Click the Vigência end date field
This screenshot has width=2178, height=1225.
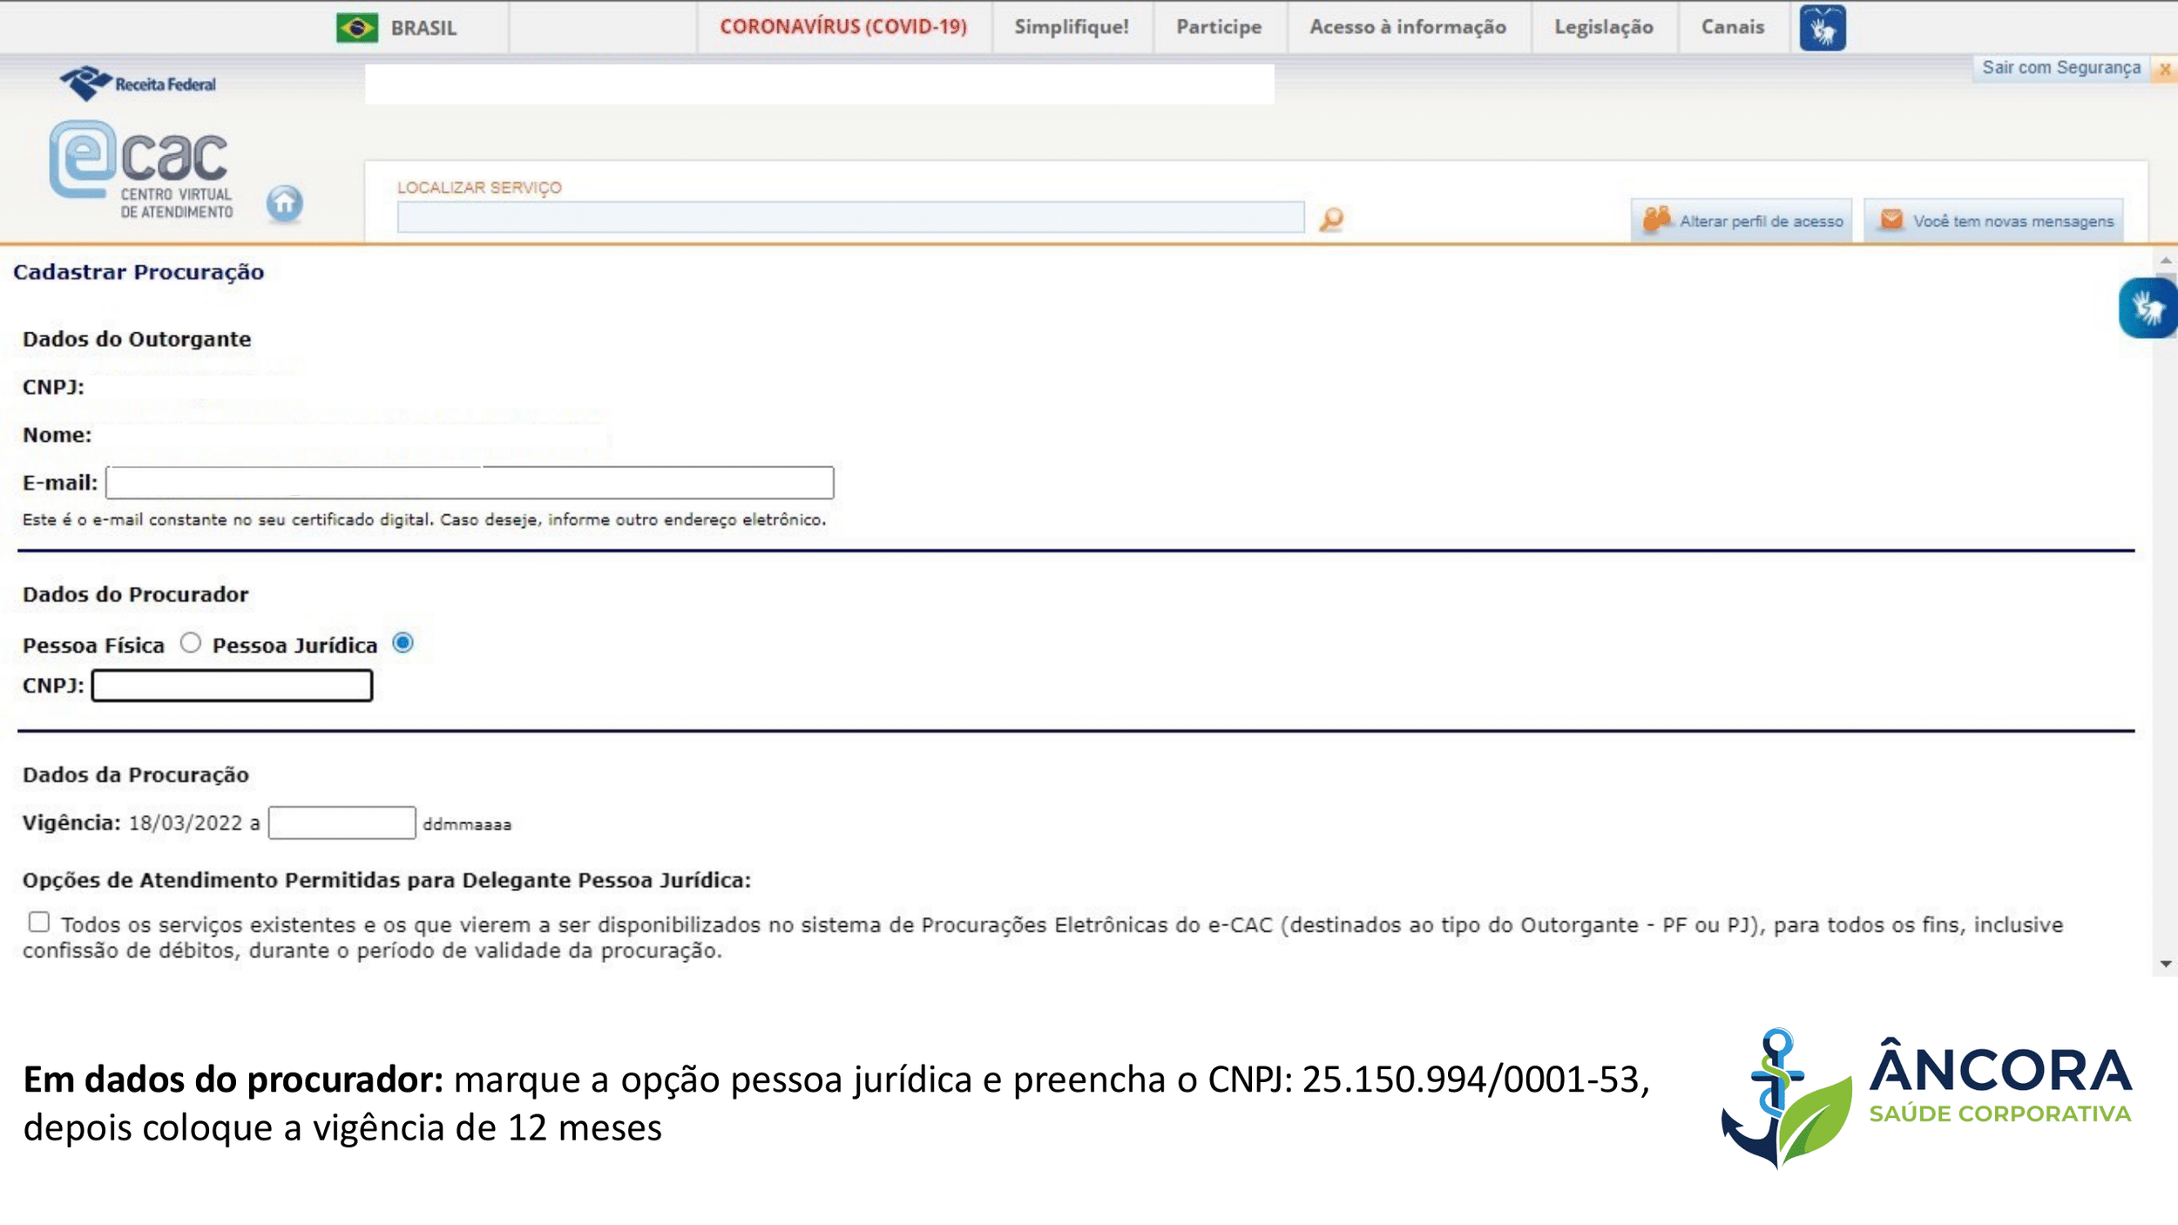click(342, 822)
